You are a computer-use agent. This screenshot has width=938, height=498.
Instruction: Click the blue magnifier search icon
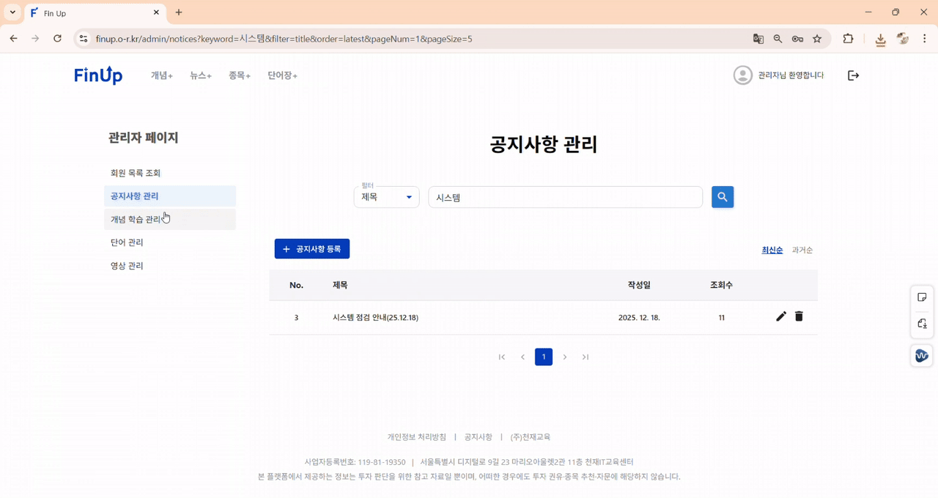(x=722, y=196)
